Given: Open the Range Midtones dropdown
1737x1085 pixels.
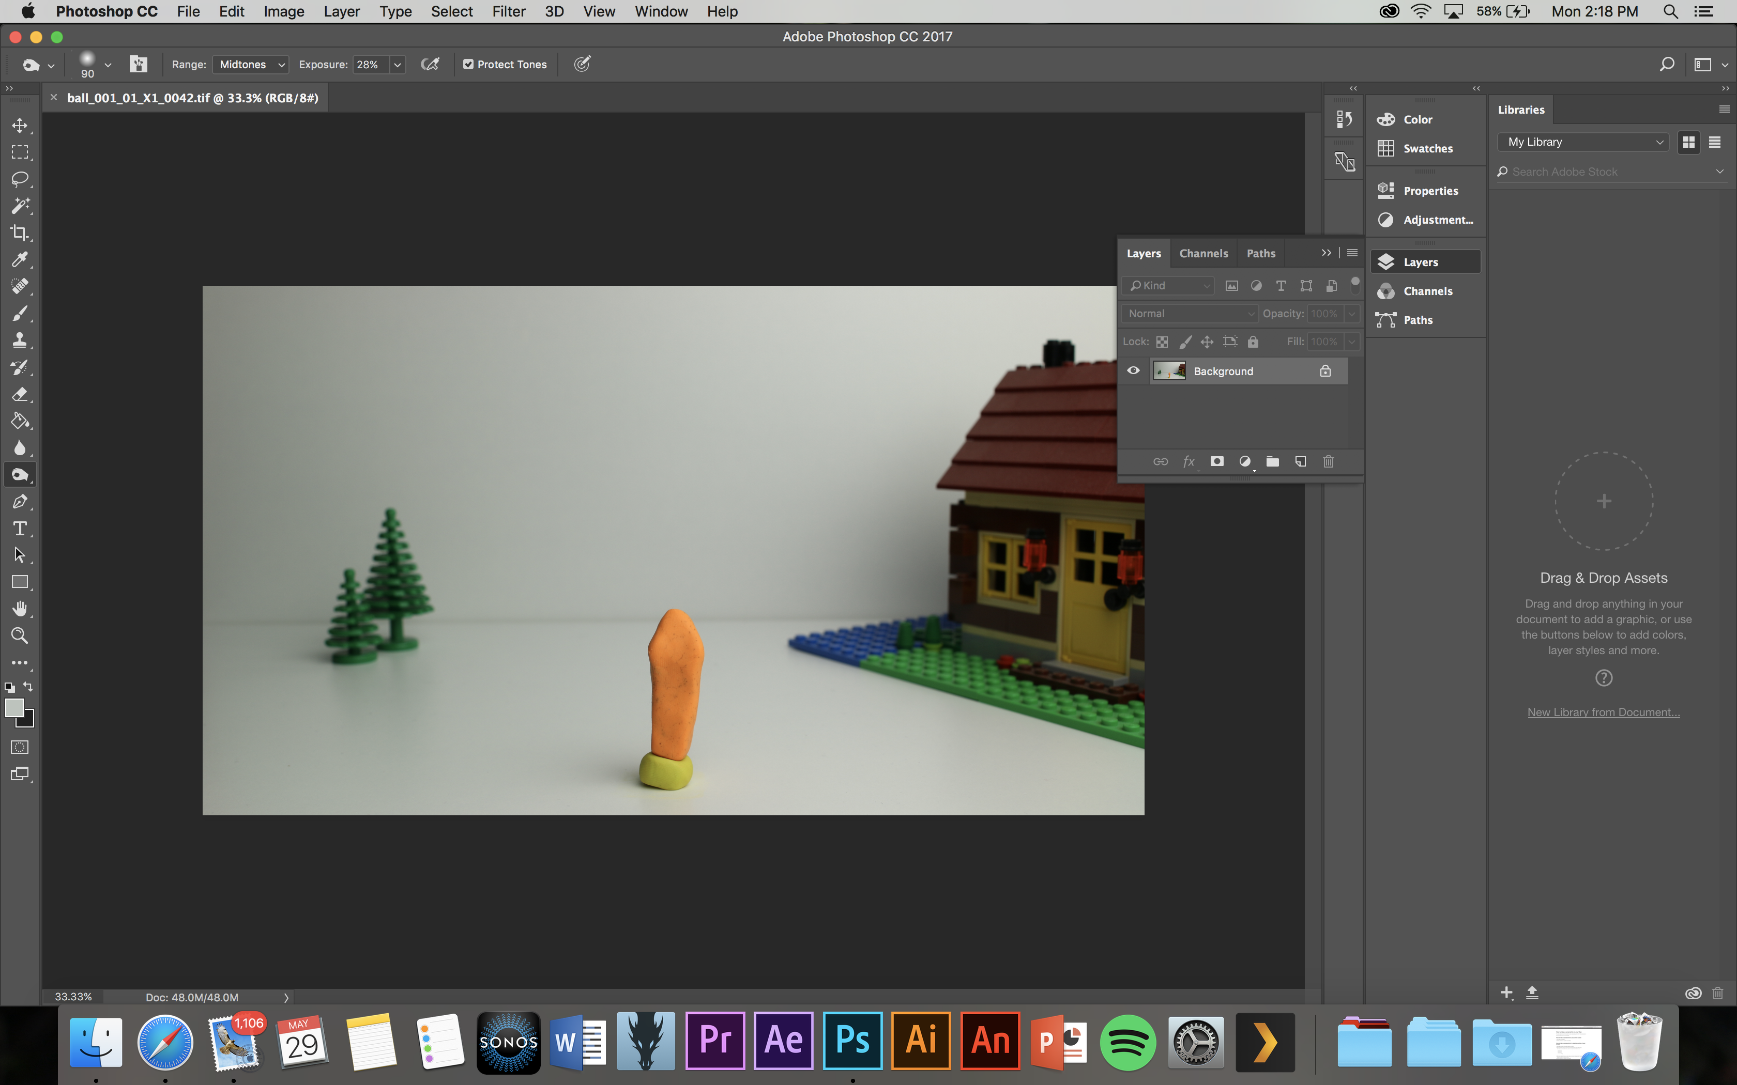Looking at the screenshot, I should click(x=251, y=65).
